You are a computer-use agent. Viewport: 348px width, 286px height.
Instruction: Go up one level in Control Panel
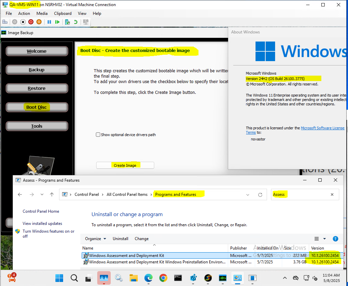tap(52, 194)
